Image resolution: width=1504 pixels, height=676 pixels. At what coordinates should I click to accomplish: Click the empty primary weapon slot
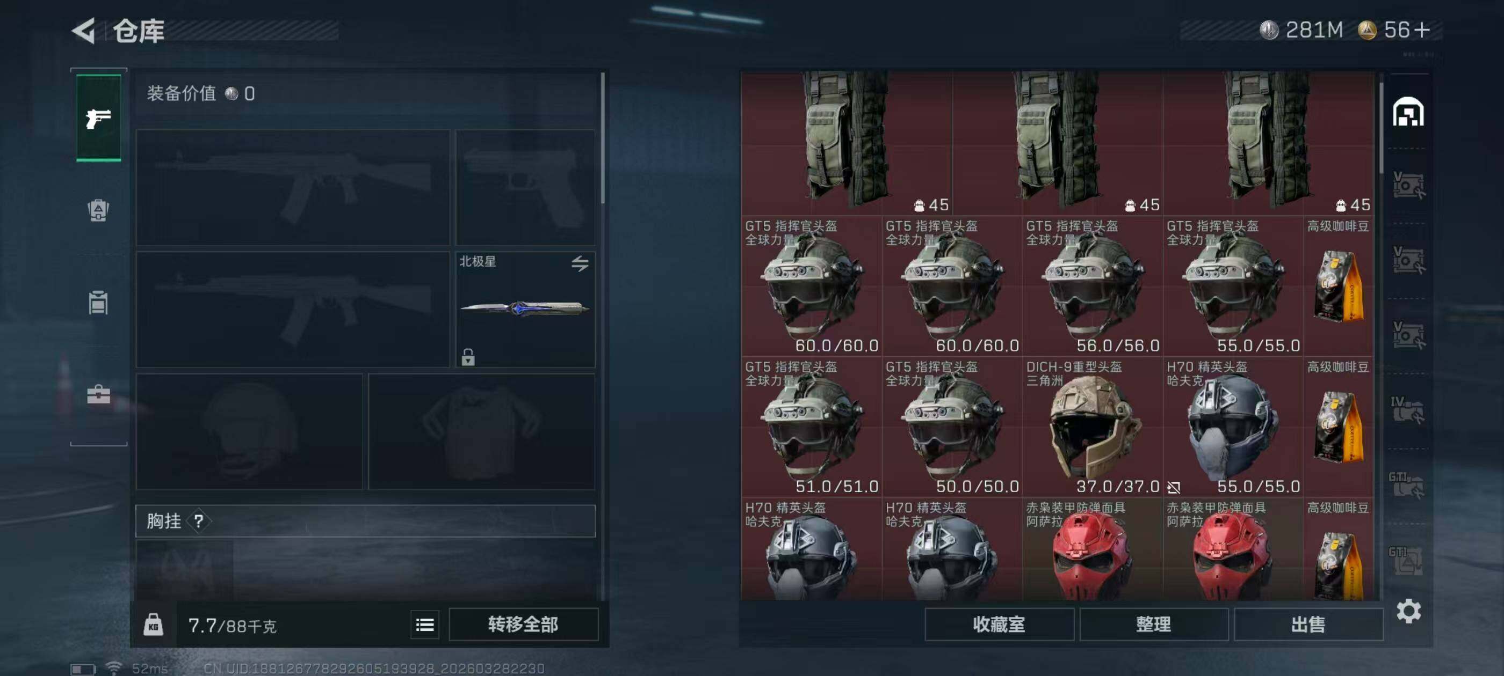click(293, 187)
